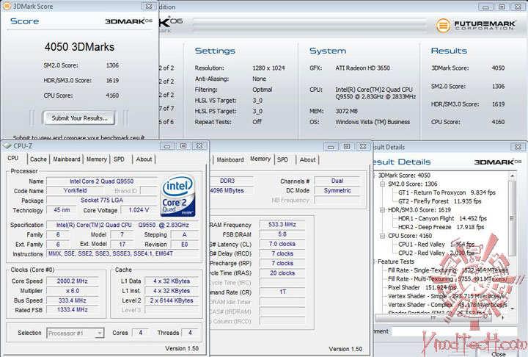Close the CPU-Z window showing the CPU tab
The image size is (528, 357).
pyautogui.click(x=199, y=146)
